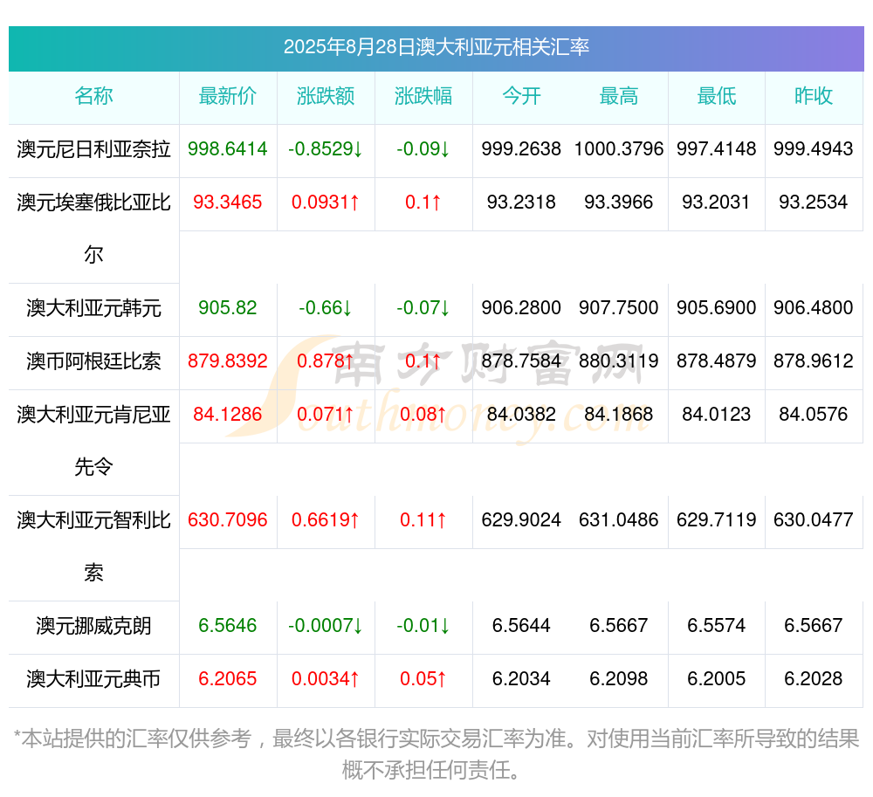
Task: Select the row name 澳元尼日利亚奈拉
Action: point(93,149)
